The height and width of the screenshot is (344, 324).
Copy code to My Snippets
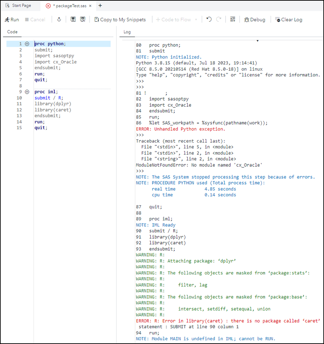pos(120,20)
